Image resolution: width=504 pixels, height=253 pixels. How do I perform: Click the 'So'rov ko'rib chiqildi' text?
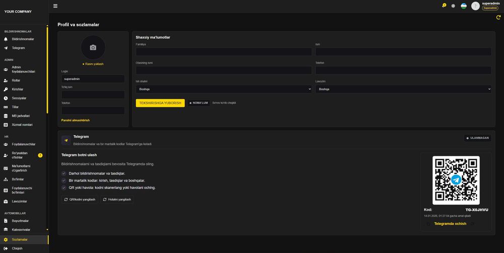point(224,103)
